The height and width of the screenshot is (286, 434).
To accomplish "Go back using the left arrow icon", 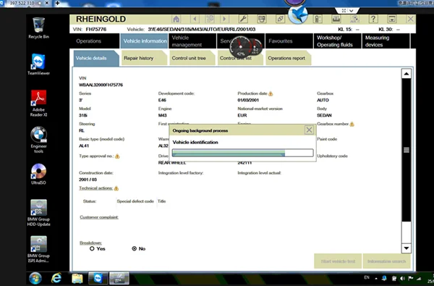I will pyautogui.click(x=195, y=19).
